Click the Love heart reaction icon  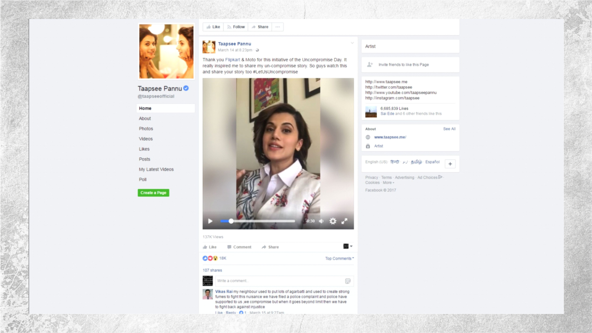click(x=210, y=258)
